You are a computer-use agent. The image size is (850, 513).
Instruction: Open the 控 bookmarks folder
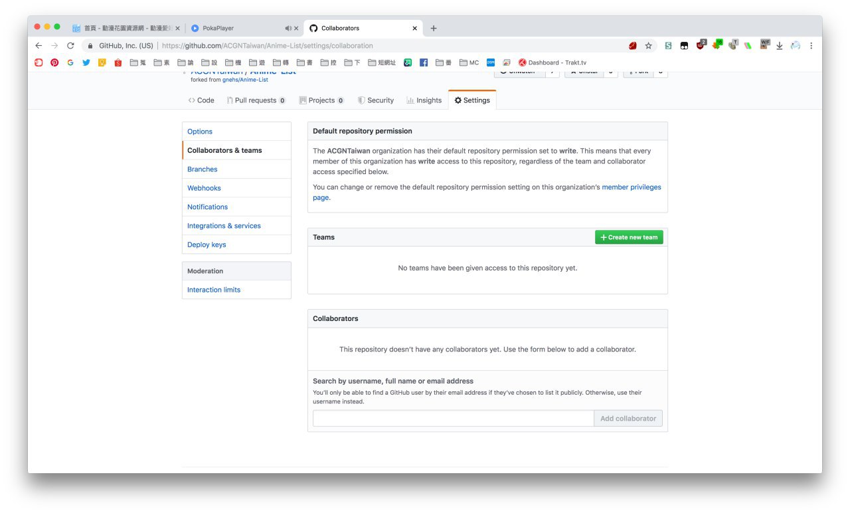tap(329, 62)
